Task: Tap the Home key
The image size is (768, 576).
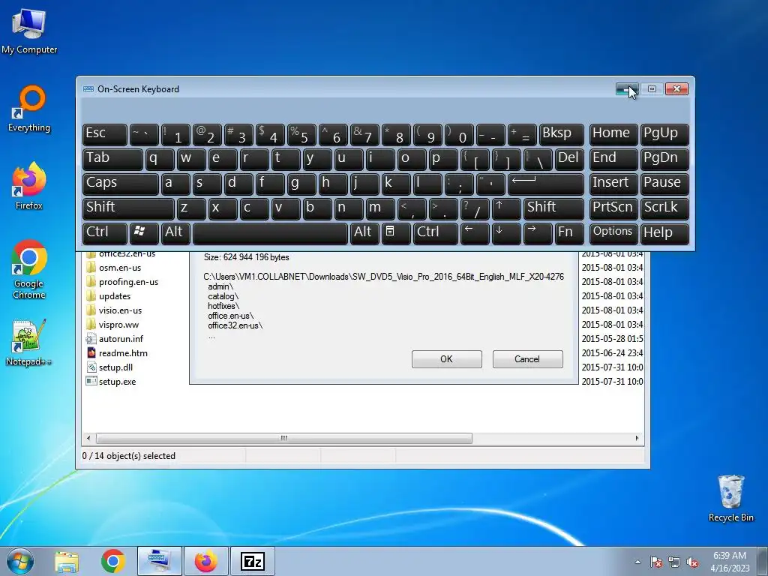Action: tap(613, 135)
